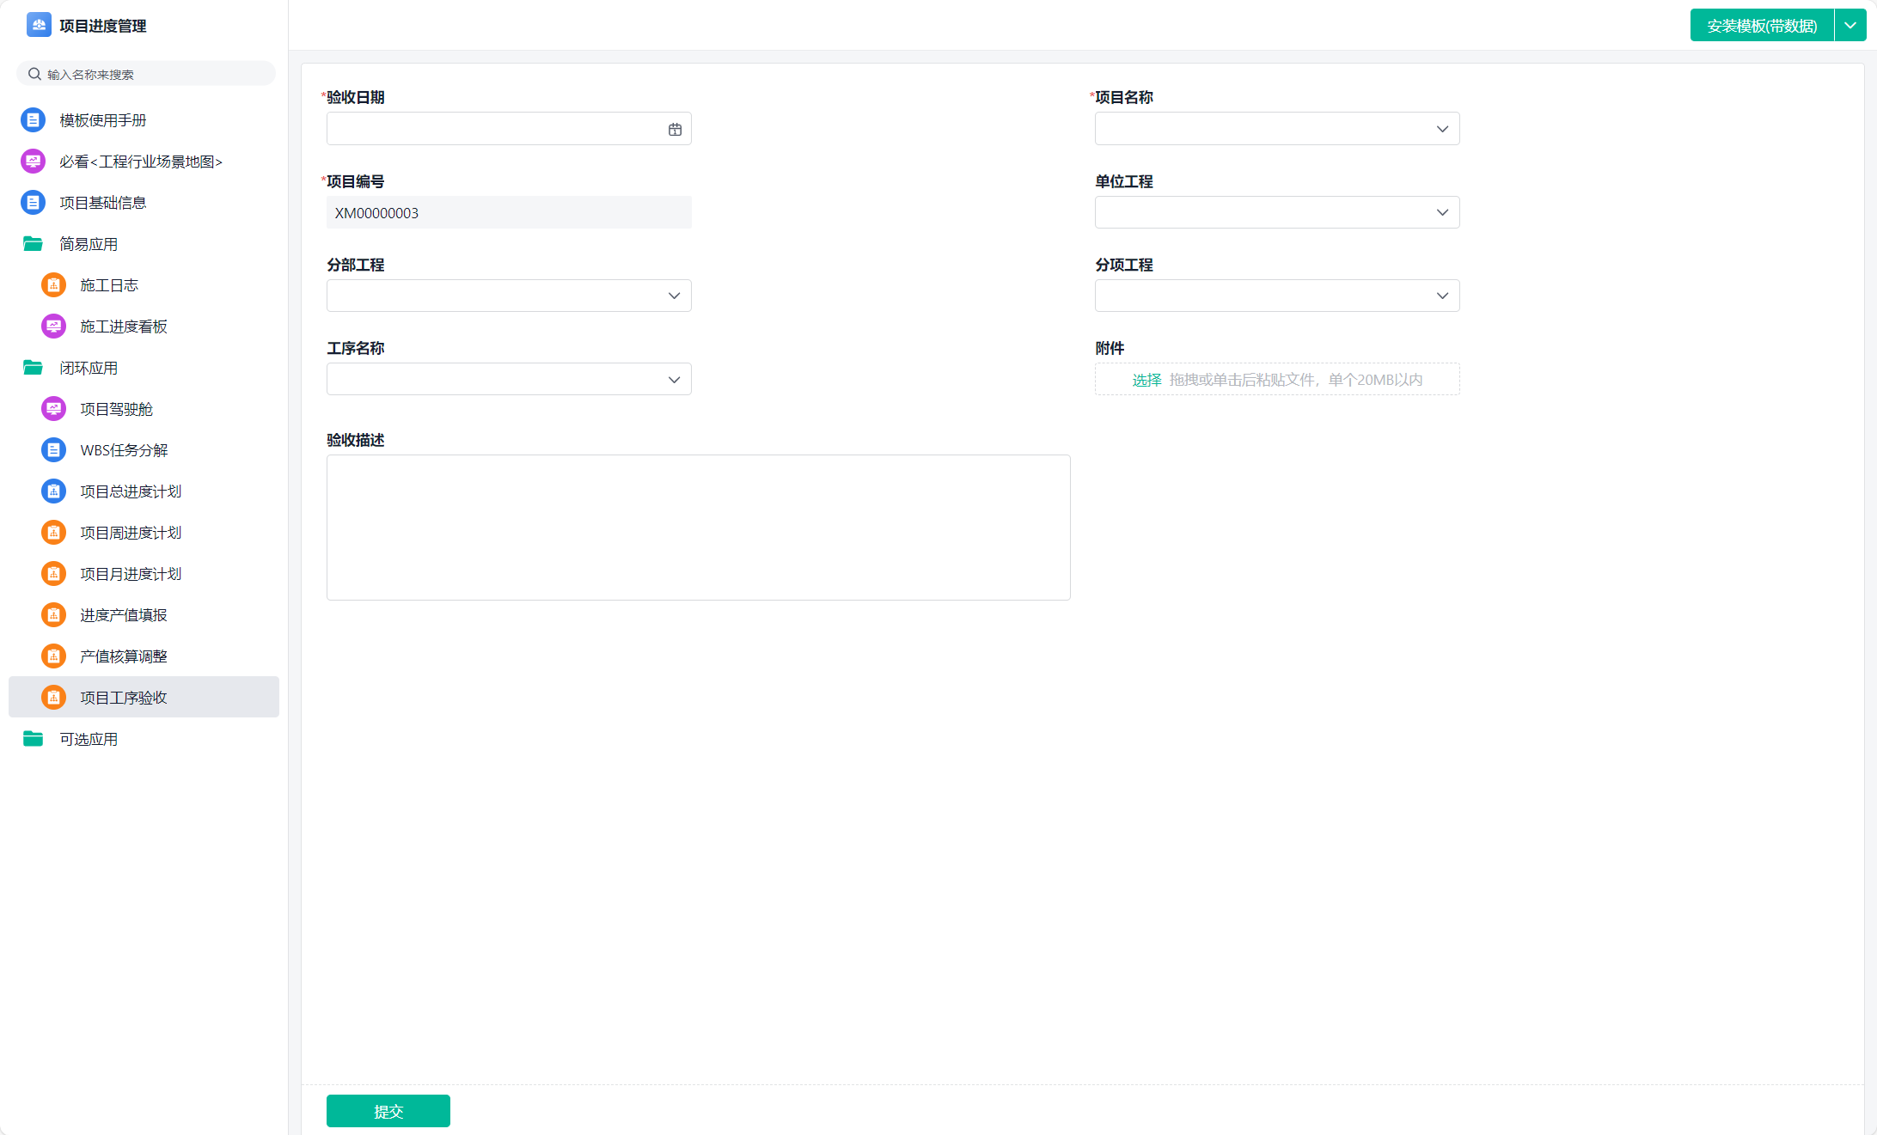
Task: Click the 施工日志 orange form icon
Action: coord(53,285)
